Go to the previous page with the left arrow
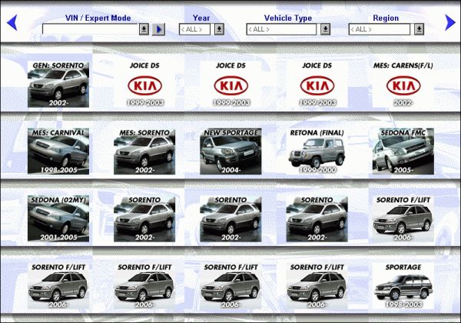 point(12,22)
